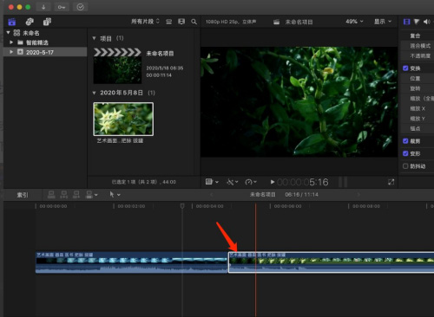Click the 位置 position row
The image size is (434, 317).
418,79
